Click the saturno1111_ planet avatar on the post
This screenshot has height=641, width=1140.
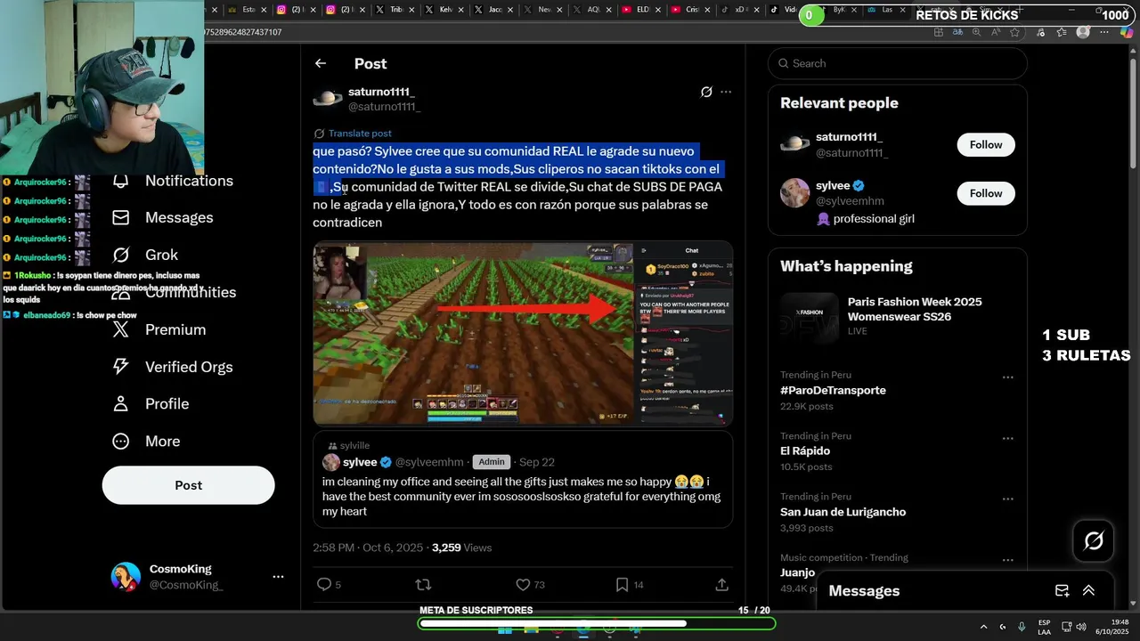[328, 98]
